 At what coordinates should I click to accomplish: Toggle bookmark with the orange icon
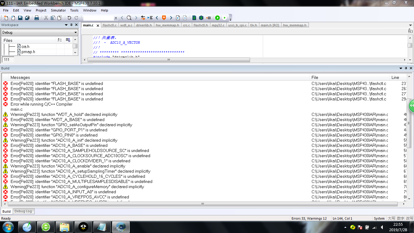click(164, 18)
